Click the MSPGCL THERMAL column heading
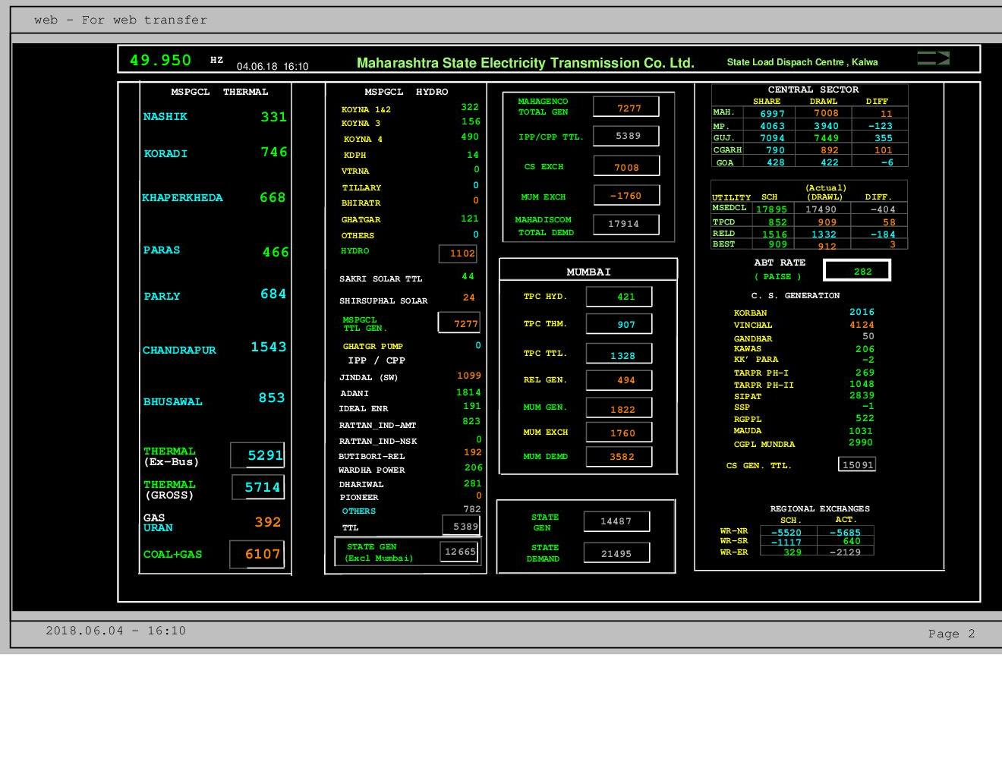This screenshot has width=1002, height=774. tap(219, 92)
